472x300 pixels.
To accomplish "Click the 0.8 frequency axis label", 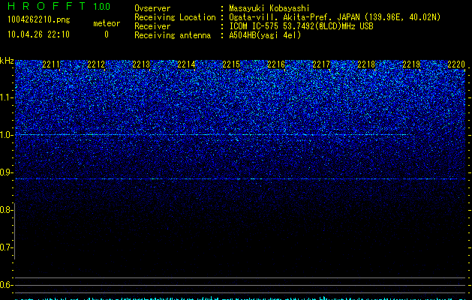I will (6, 210).
